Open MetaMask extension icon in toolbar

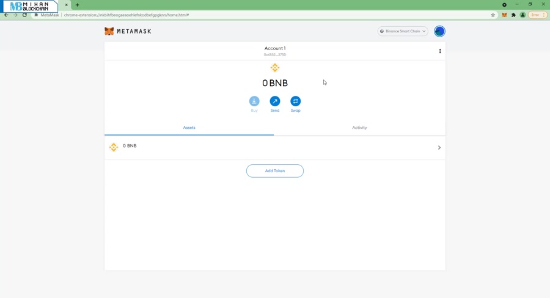(504, 15)
